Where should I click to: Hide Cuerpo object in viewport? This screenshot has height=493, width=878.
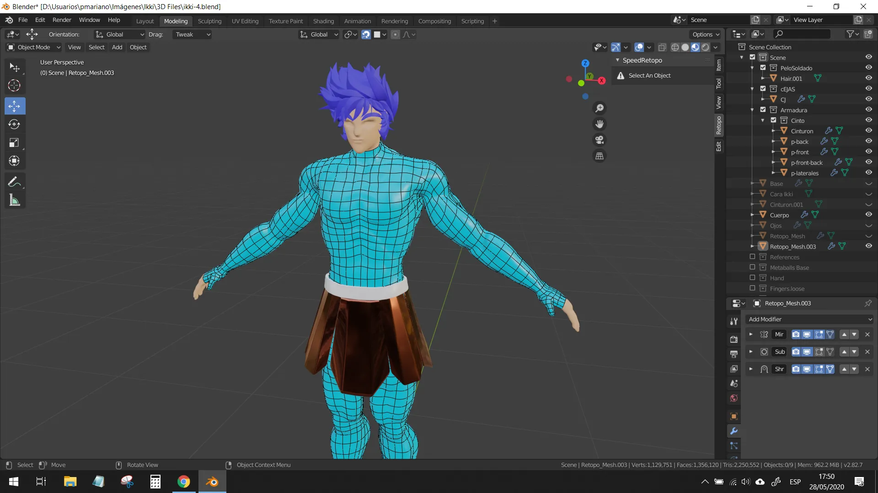pos(868,215)
